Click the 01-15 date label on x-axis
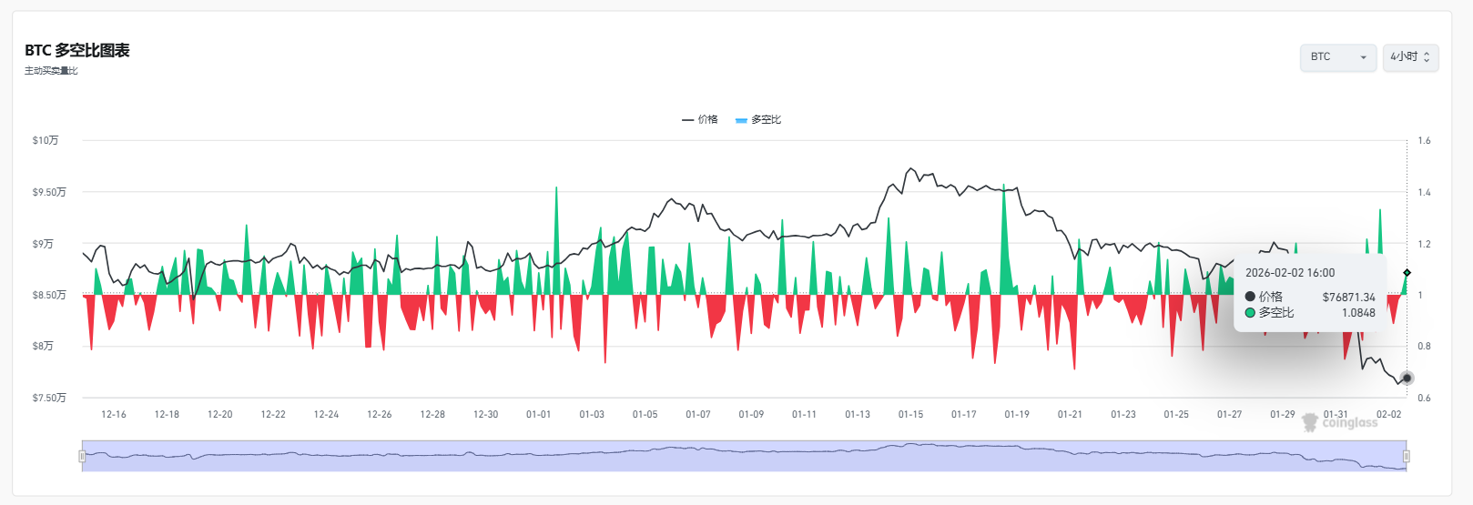1473x505 pixels. click(x=910, y=415)
